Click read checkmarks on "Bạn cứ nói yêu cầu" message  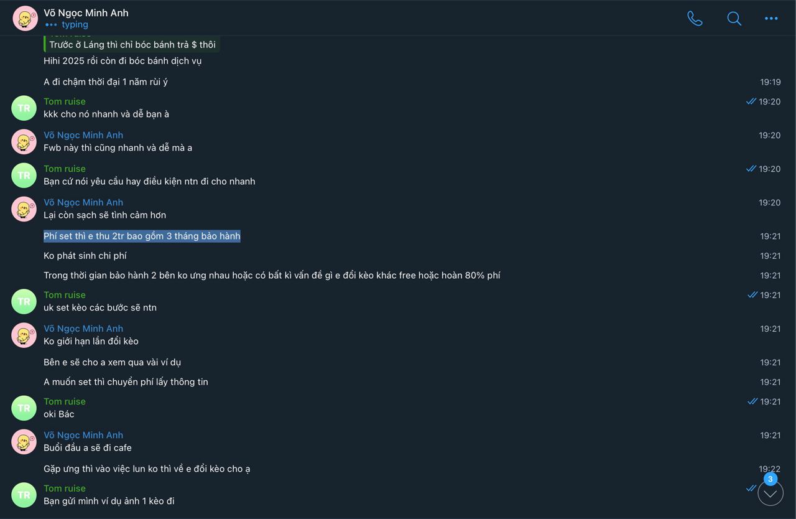[x=751, y=169]
